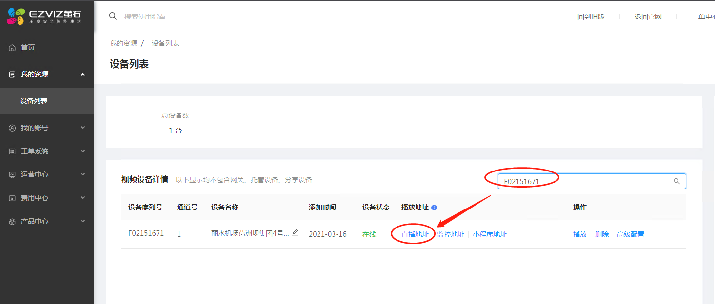Screen dimensions: 715x304
Task: Select 设备列表 in the sidebar
Action: tap(34, 101)
